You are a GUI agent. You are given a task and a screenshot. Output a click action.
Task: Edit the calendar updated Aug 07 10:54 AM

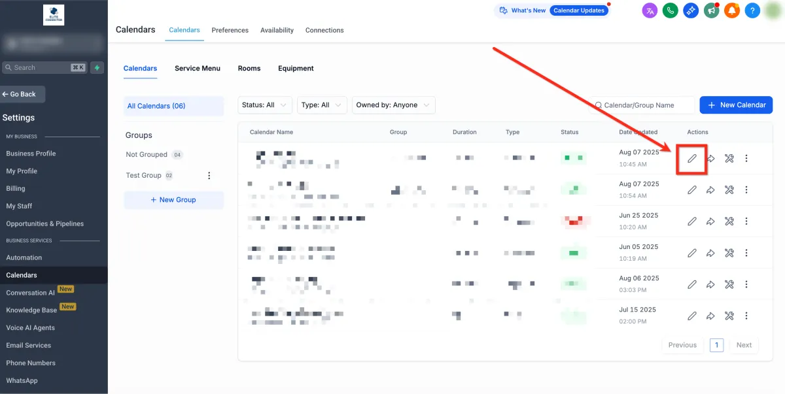point(691,189)
